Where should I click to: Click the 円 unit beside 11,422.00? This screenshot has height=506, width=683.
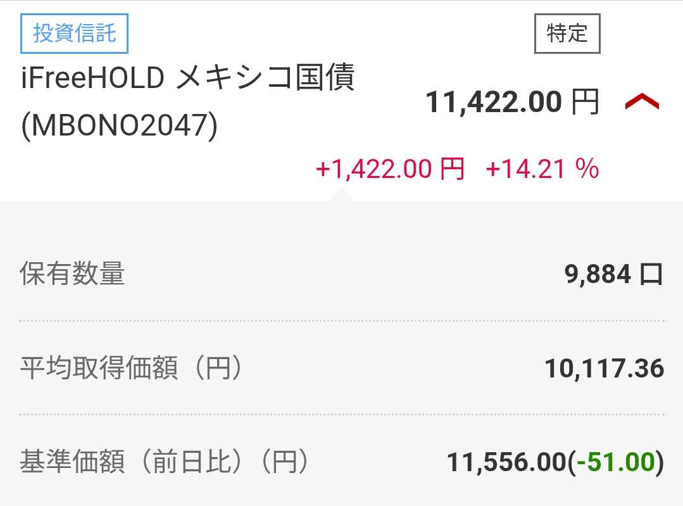(x=586, y=101)
